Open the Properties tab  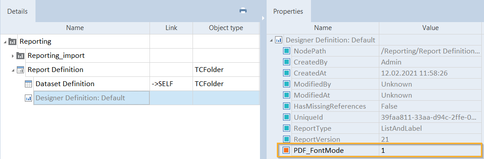[x=288, y=11]
